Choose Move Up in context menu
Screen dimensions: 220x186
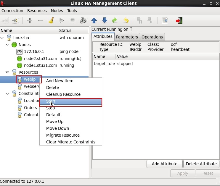point(70,122)
